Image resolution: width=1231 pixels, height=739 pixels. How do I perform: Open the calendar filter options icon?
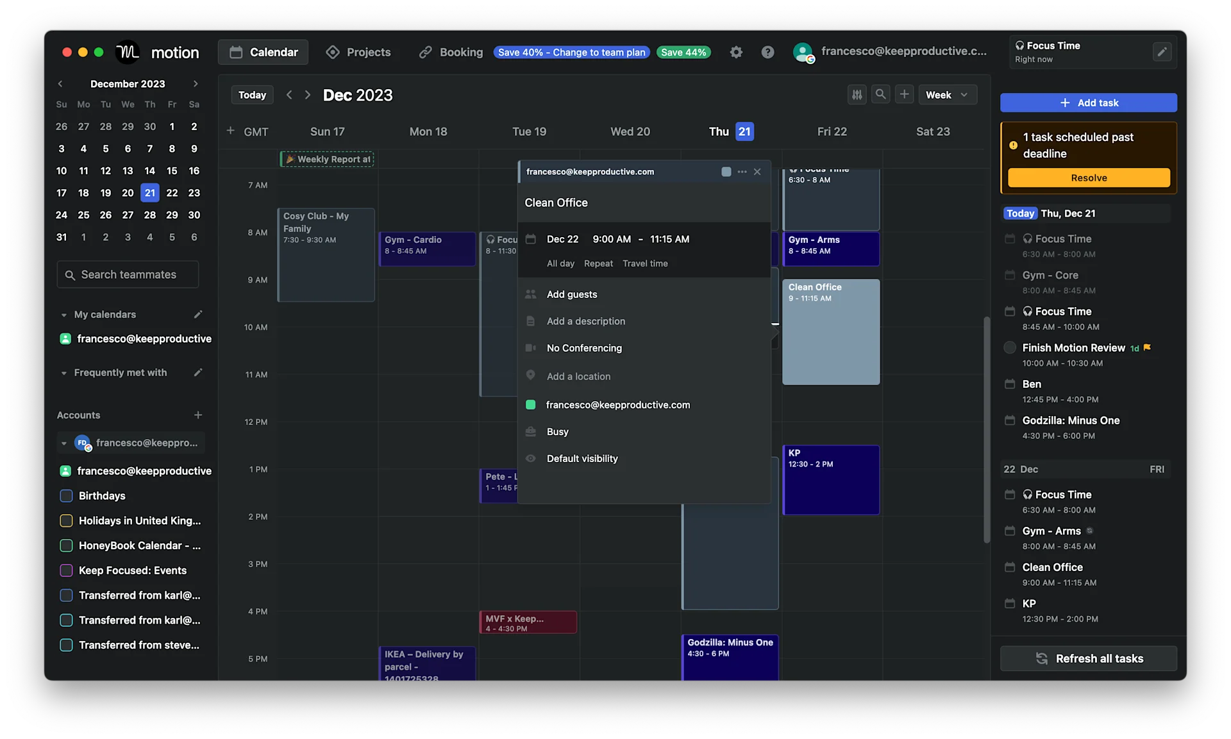click(x=858, y=94)
